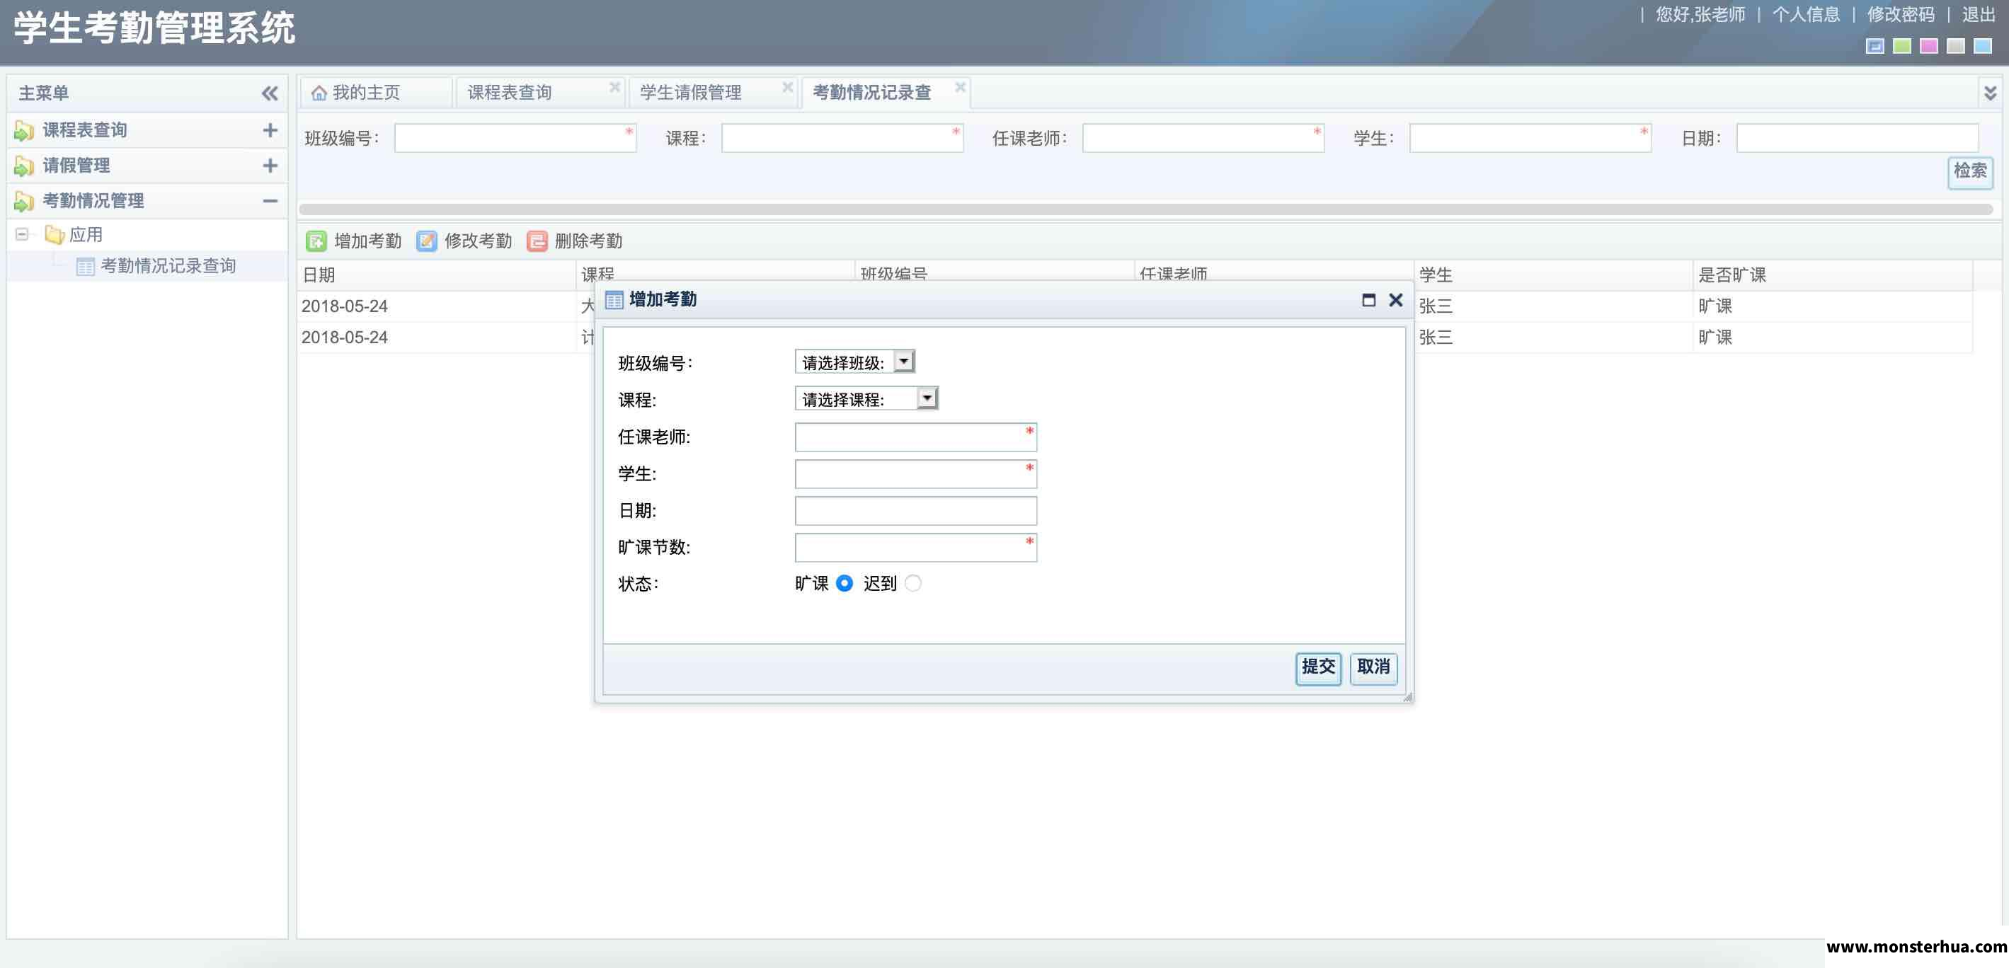Click the 请假管理 folder icon in sidebar
2009x968 pixels.
click(x=24, y=166)
